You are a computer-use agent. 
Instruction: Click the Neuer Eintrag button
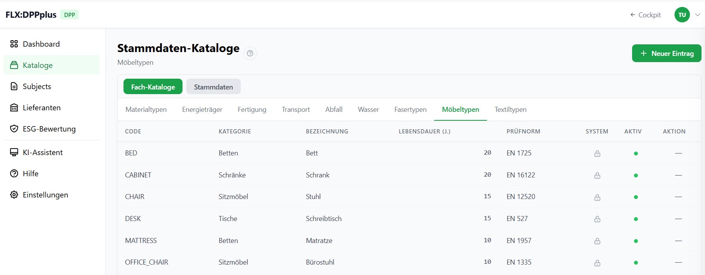coord(666,54)
